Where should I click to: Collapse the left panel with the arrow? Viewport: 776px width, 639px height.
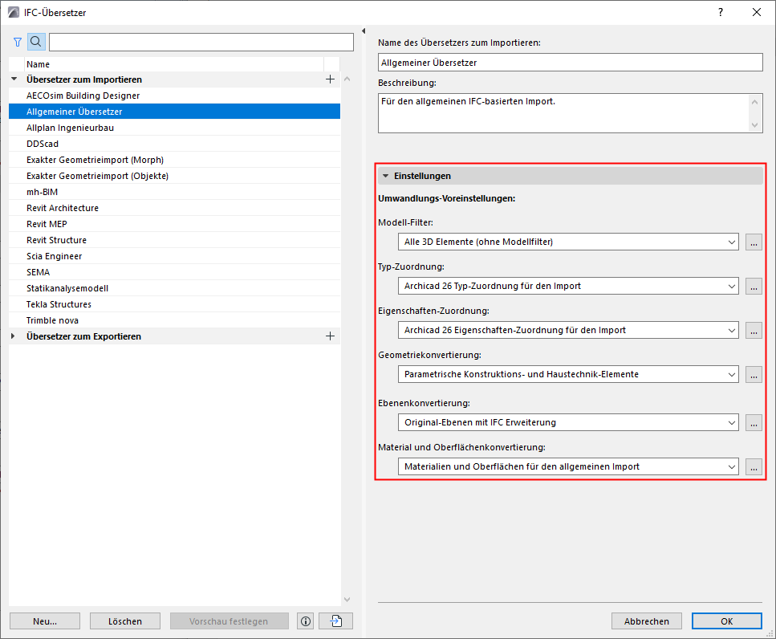pyautogui.click(x=364, y=31)
